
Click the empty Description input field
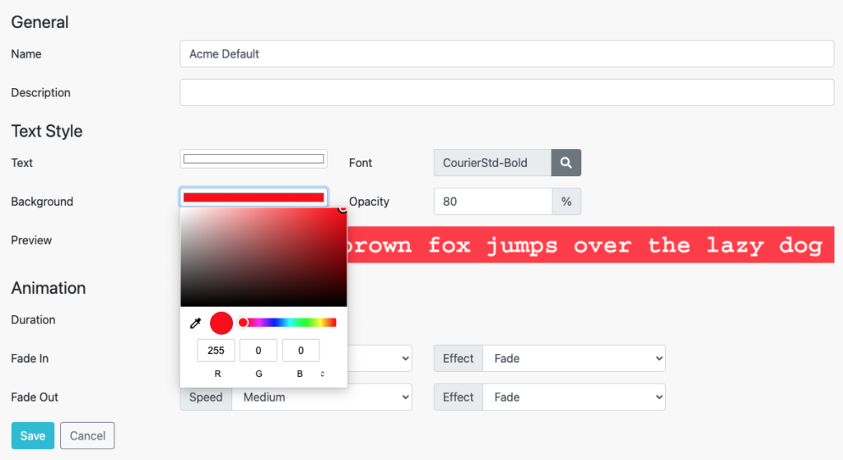tap(506, 92)
